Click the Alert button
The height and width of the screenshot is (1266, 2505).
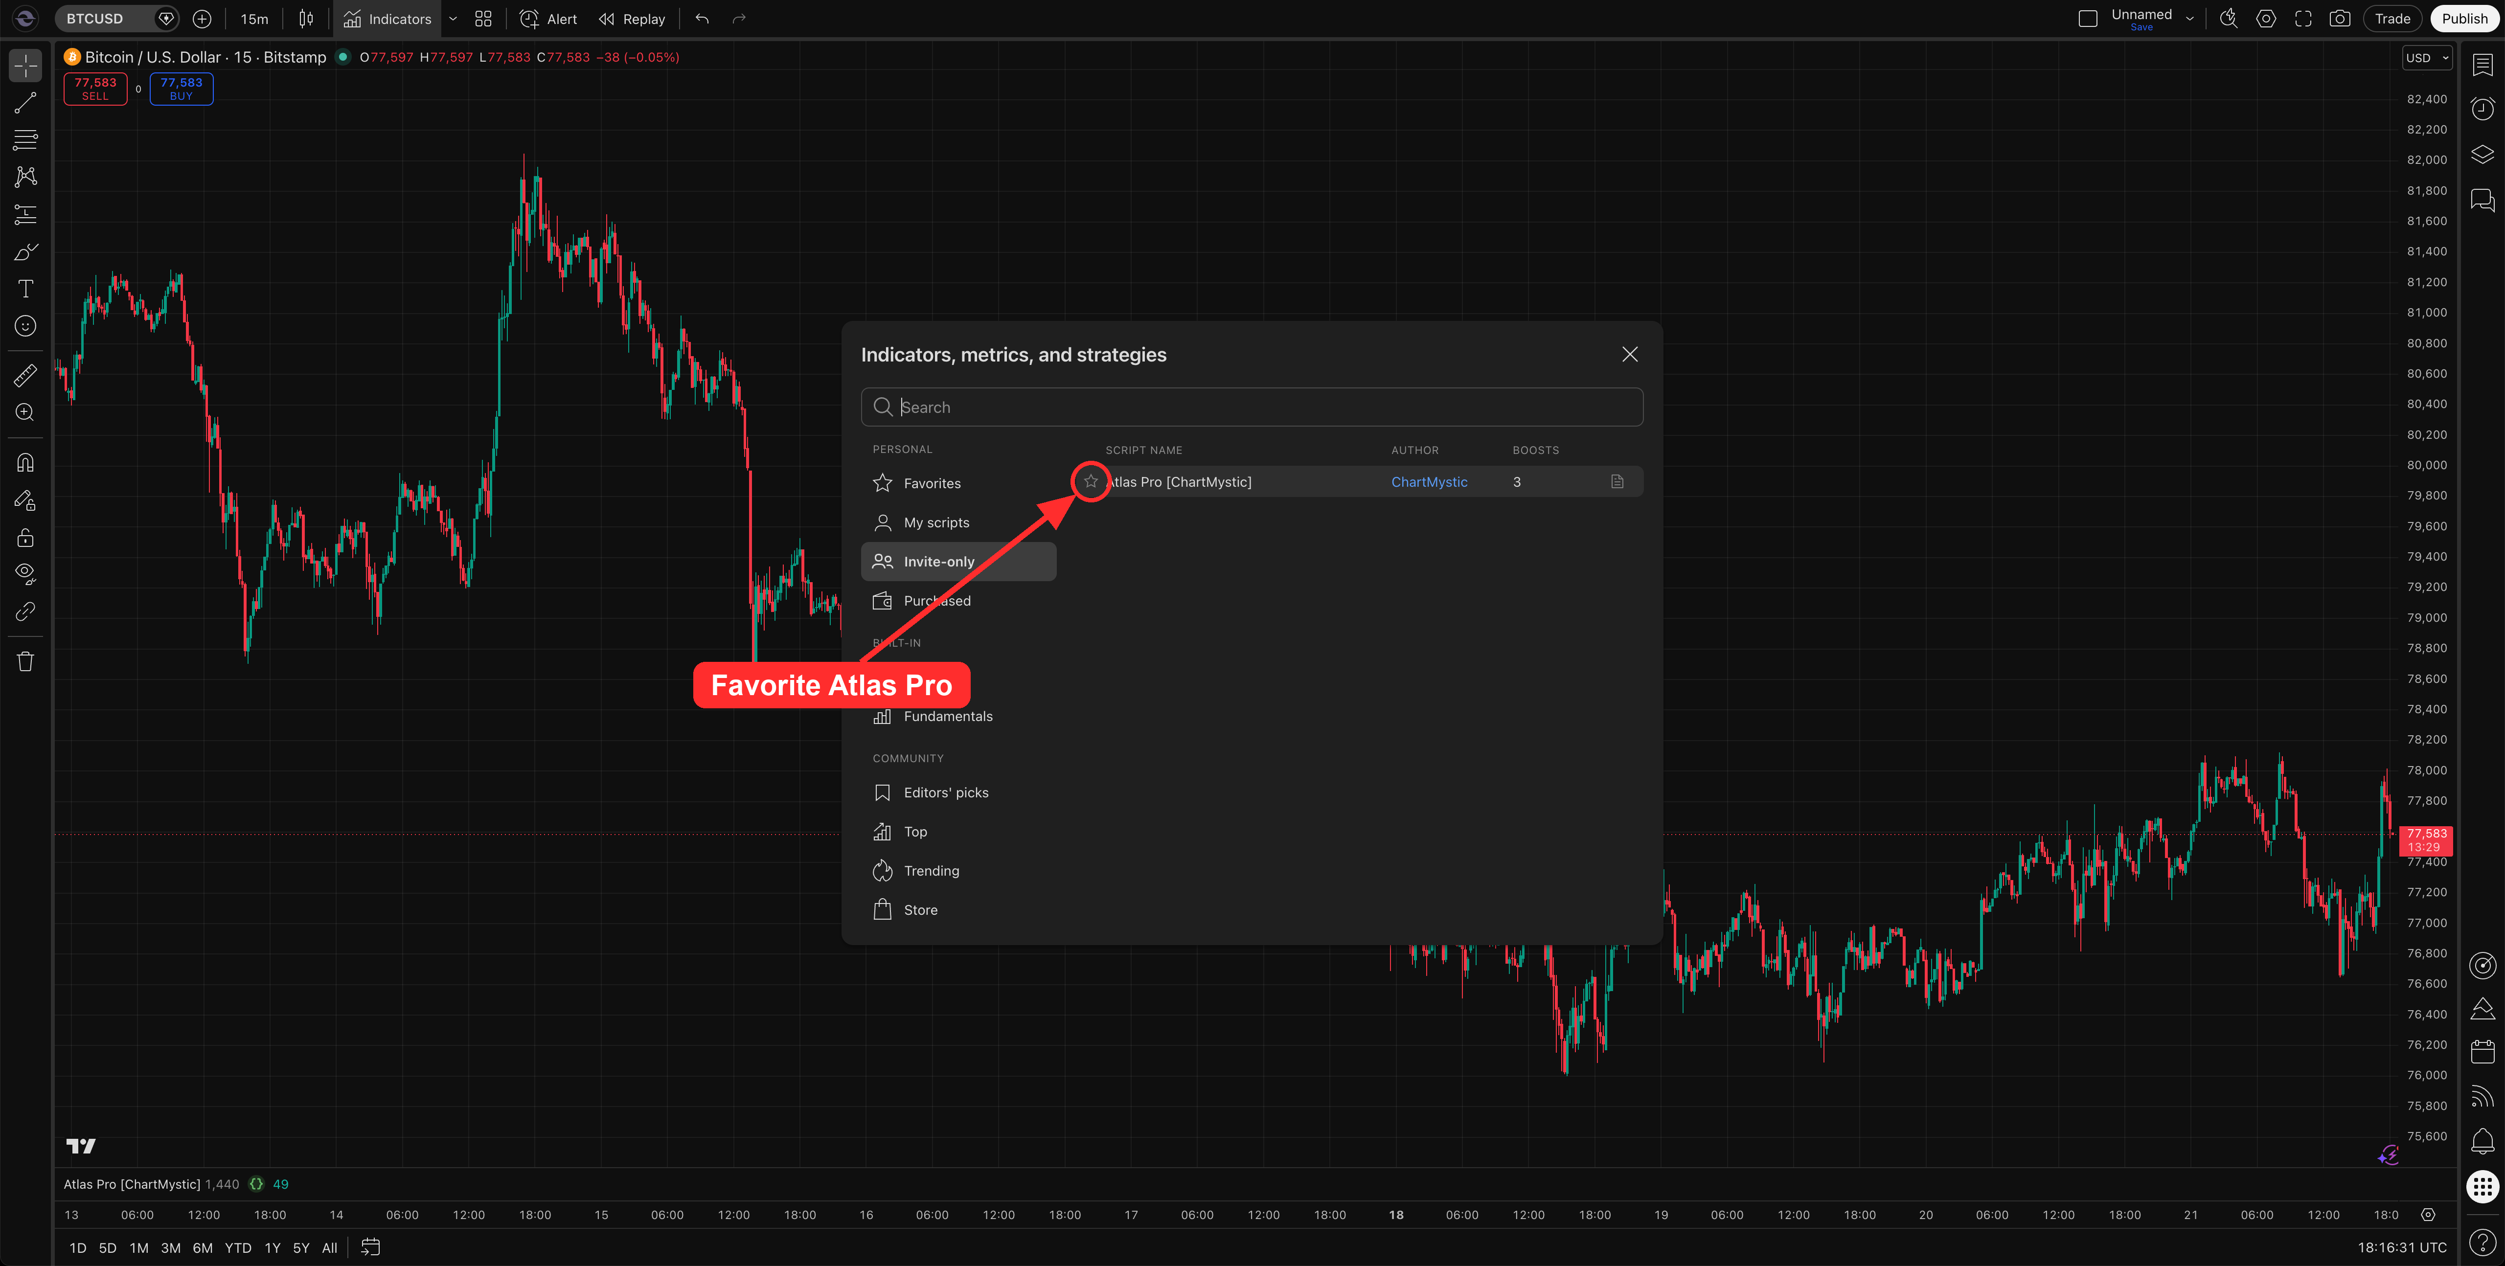click(x=548, y=19)
